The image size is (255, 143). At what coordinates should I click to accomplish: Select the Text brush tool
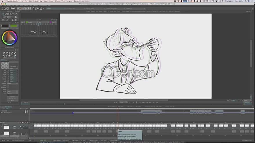pyautogui.click(x=12, y=55)
